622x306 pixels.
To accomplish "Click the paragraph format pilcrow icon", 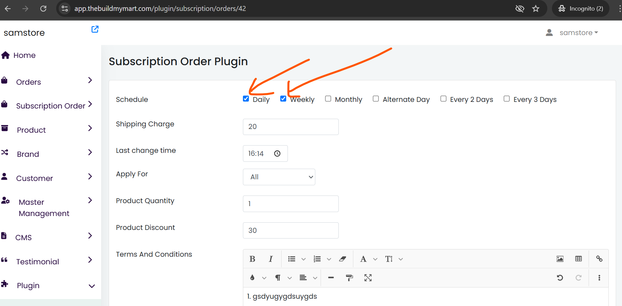I will tap(278, 278).
